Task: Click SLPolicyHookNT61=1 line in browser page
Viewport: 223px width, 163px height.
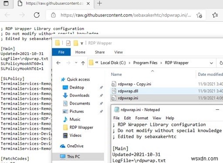Action: click(22, 68)
